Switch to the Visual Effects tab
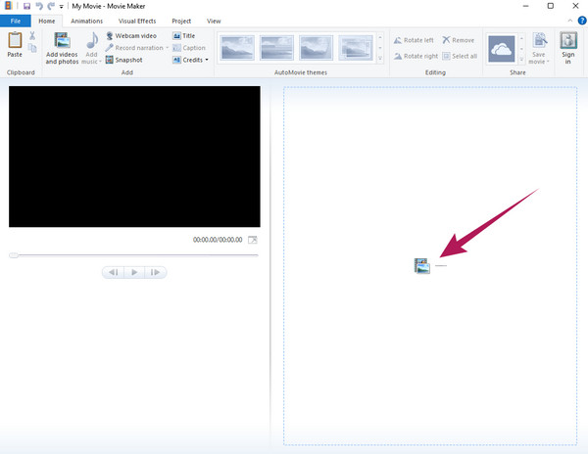The image size is (588, 454). tap(137, 21)
